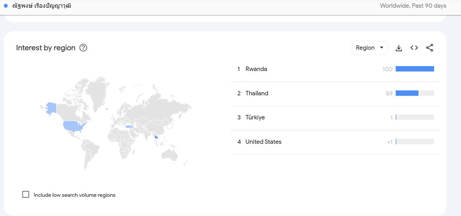The image size is (461, 216).
Task: Open the Region dropdown
Action: click(x=370, y=48)
